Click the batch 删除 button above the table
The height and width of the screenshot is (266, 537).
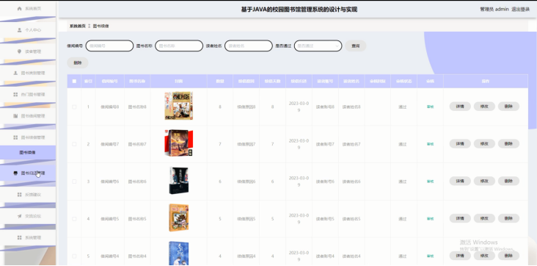(x=78, y=62)
